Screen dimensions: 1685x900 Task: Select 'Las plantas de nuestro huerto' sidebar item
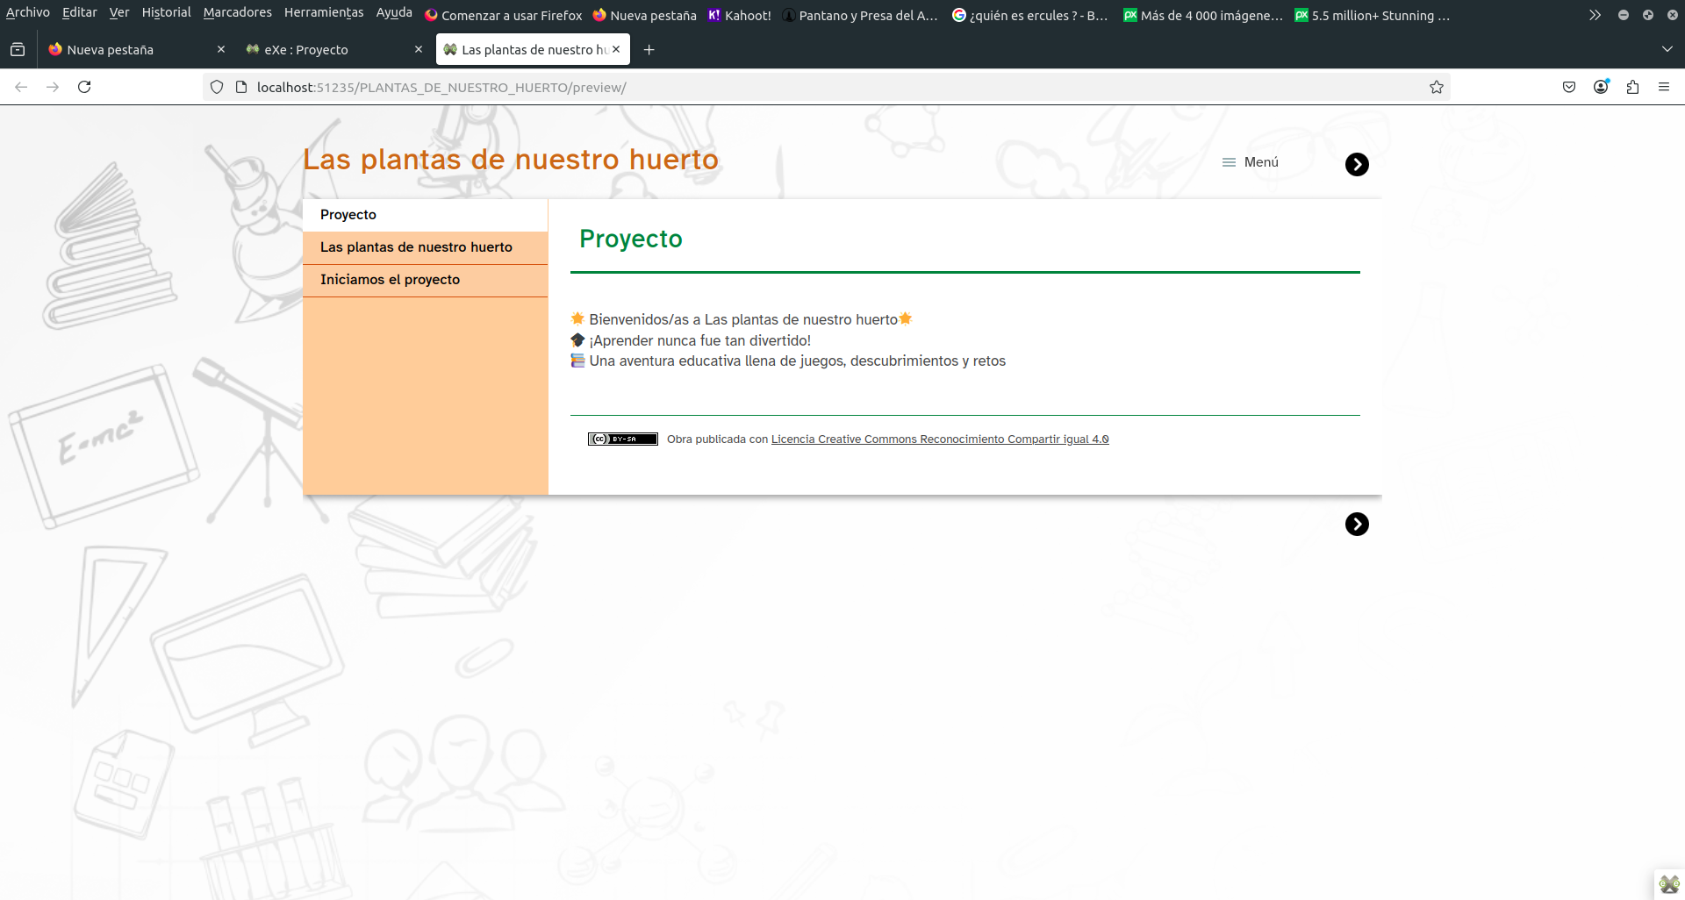click(416, 247)
